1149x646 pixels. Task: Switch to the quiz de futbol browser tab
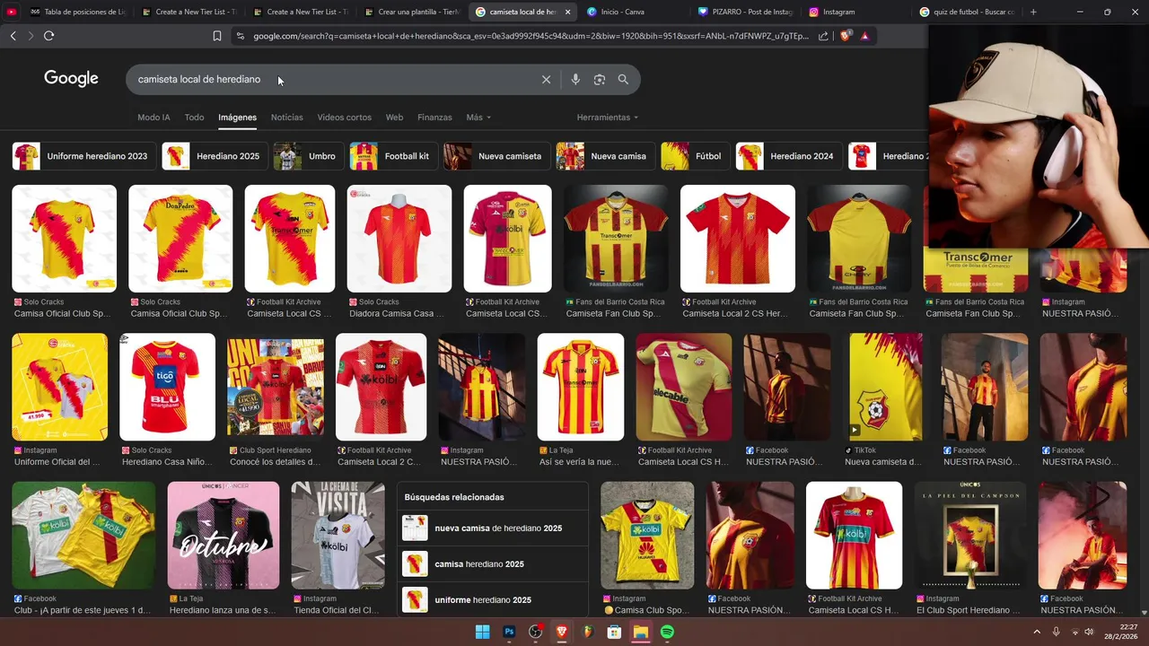pyautogui.click(x=969, y=12)
